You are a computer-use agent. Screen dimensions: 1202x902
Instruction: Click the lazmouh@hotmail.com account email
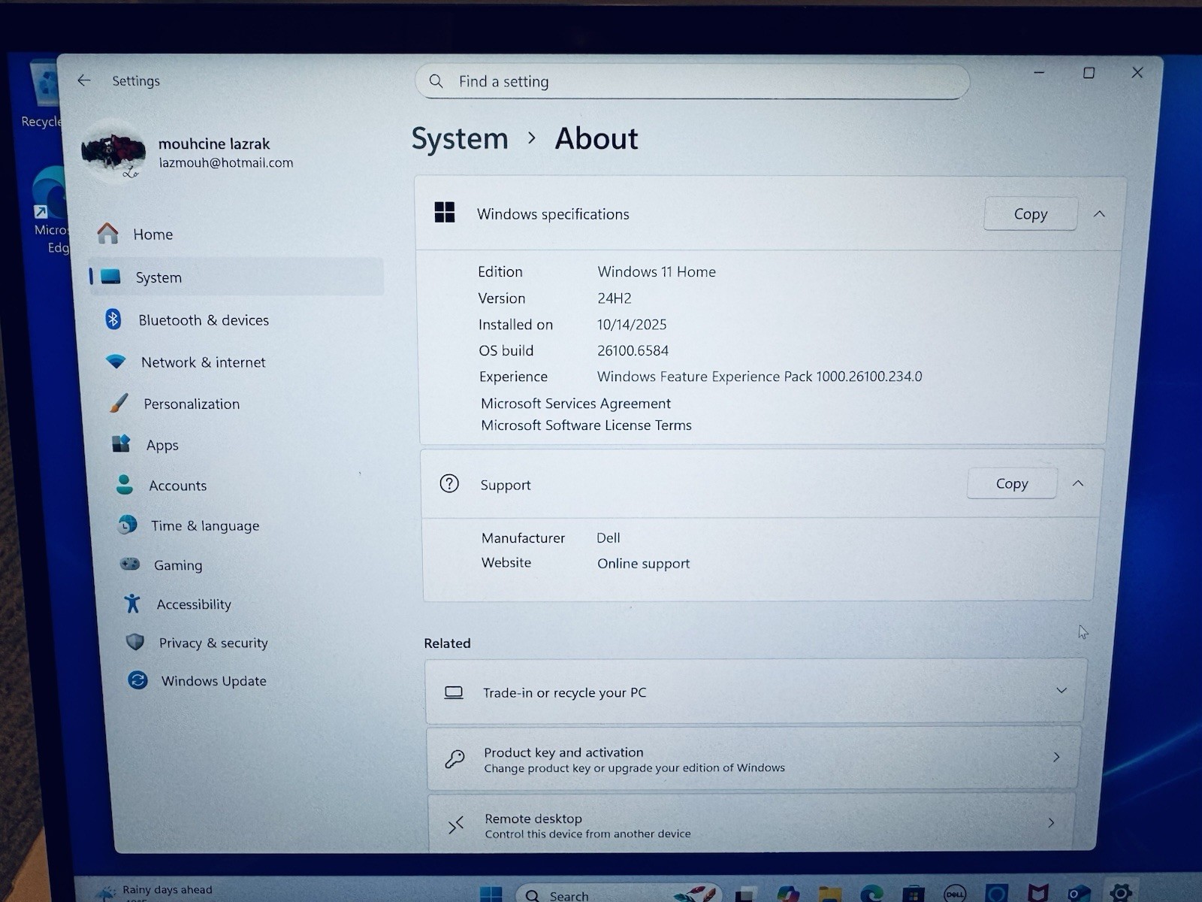(x=226, y=163)
